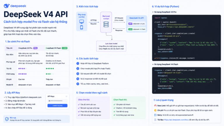Click the Sao chép API Key để sử dụng step
Viewport: 224px width, 126px height.
coord(19,108)
